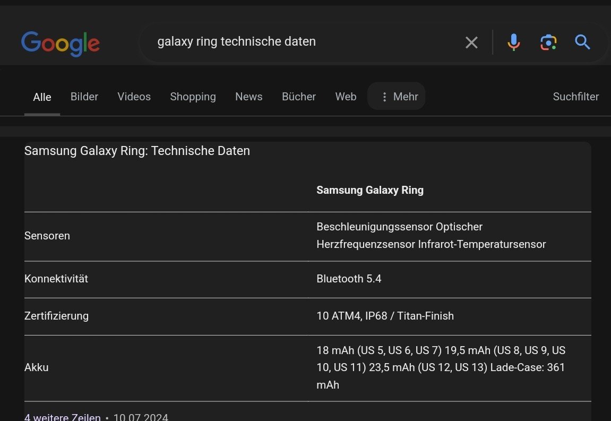Click the Google logo
Image resolution: width=611 pixels, height=421 pixels.
[61, 42]
